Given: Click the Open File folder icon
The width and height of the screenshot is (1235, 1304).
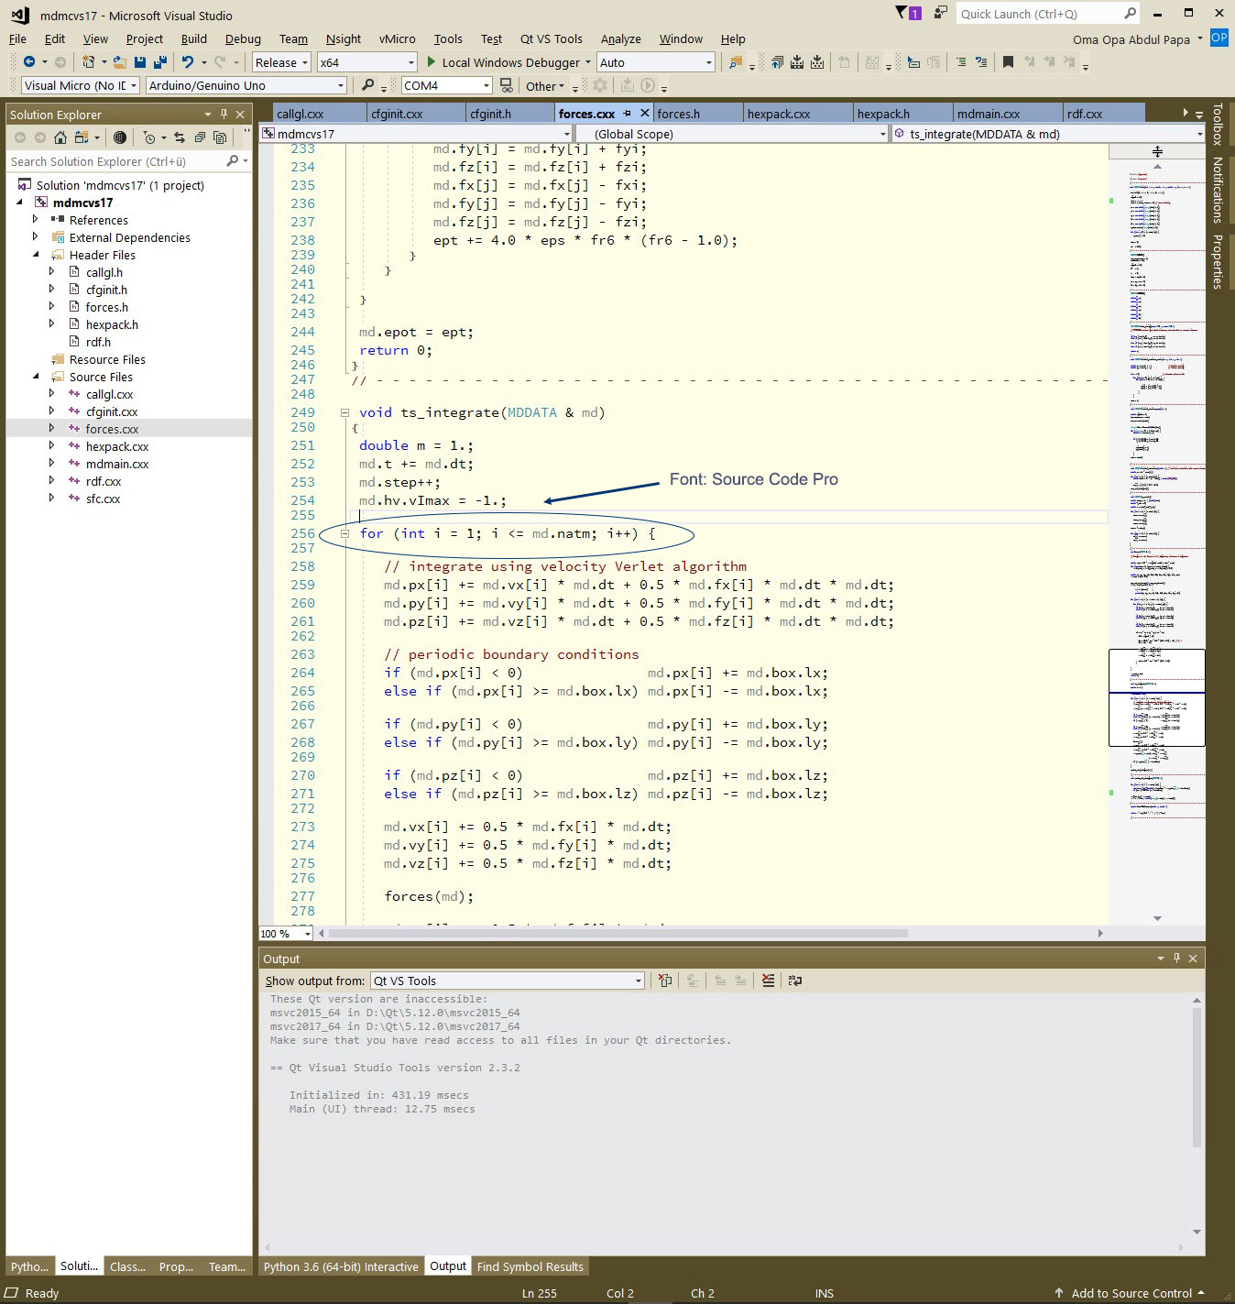Looking at the screenshot, I should pyautogui.click(x=120, y=62).
